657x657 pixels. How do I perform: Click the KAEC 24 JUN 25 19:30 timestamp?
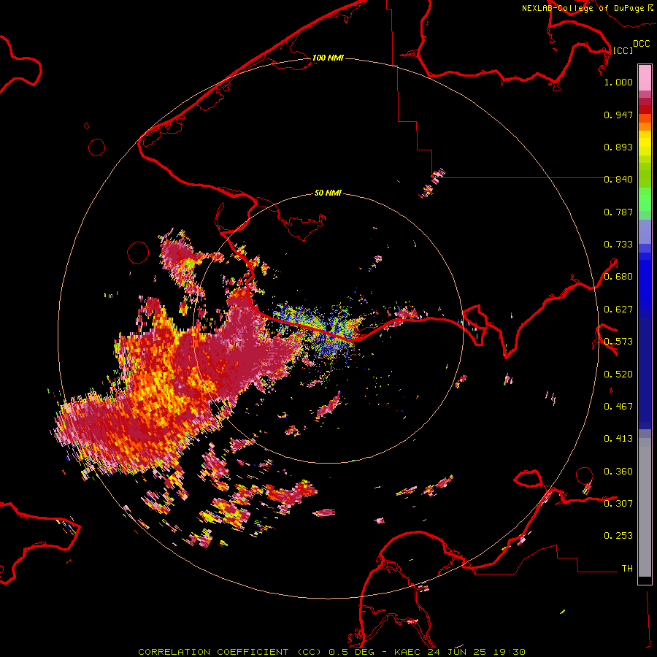(x=460, y=652)
